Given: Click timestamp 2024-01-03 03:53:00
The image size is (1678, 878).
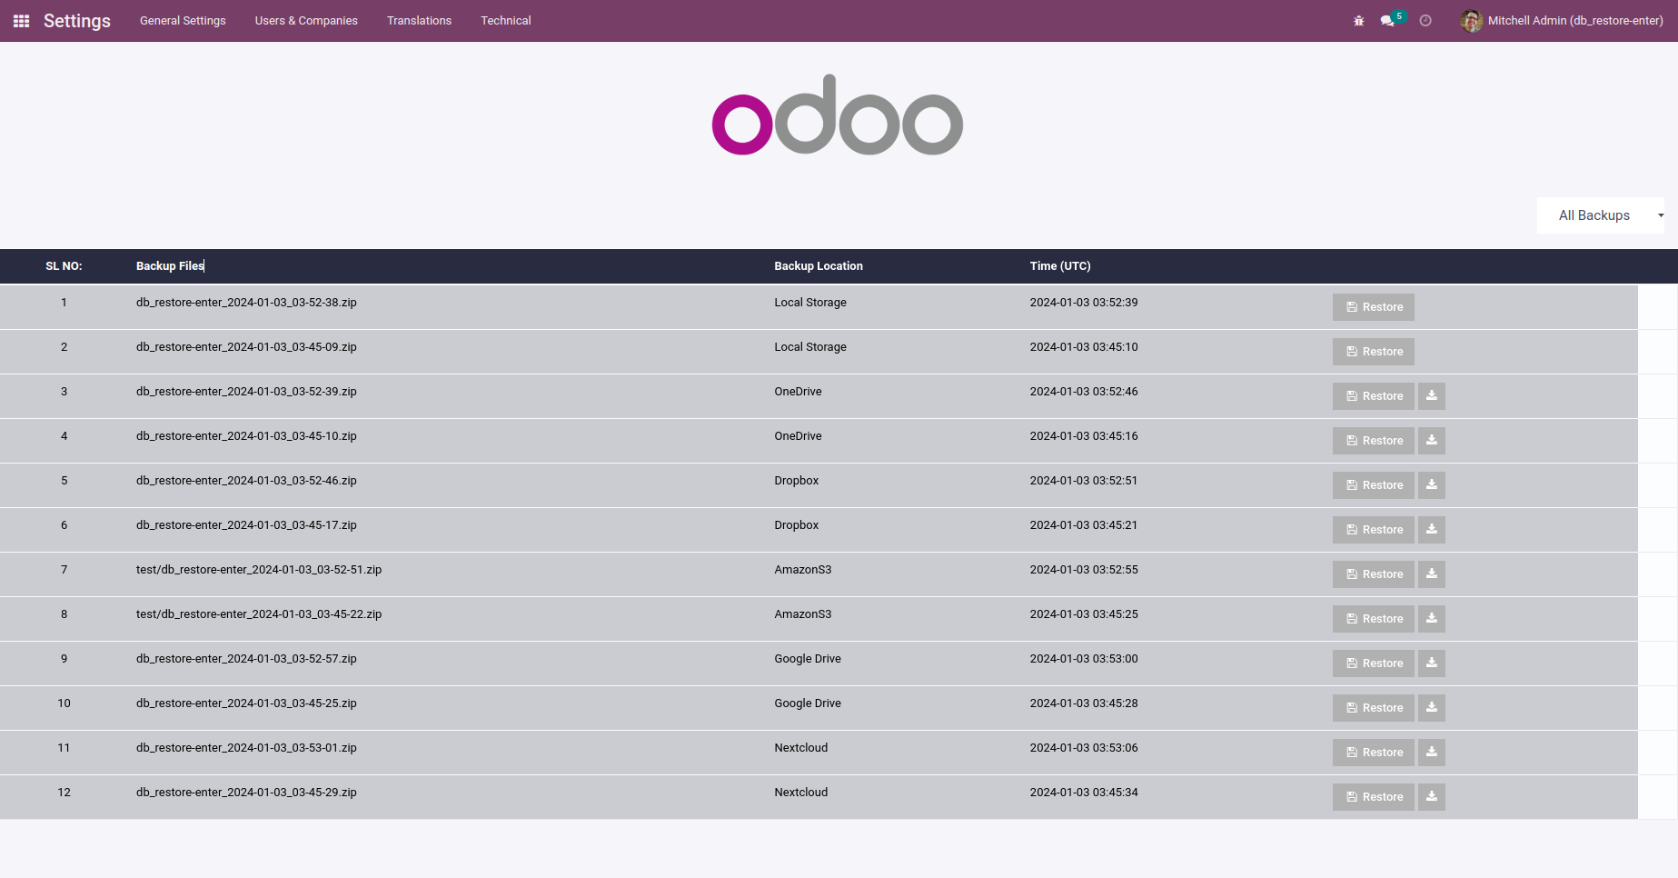Looking at the screenshot, I should tap(1084, 659).
